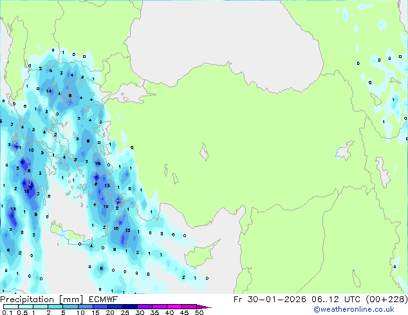The height and width of the screenshot is (315, 408).
Task: Click the 0.5–1 mm legend swatch
Action: [26, 307]
